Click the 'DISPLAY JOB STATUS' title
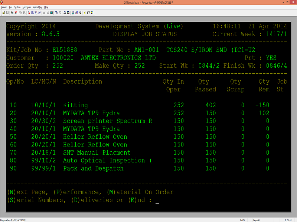 point(145,34)
